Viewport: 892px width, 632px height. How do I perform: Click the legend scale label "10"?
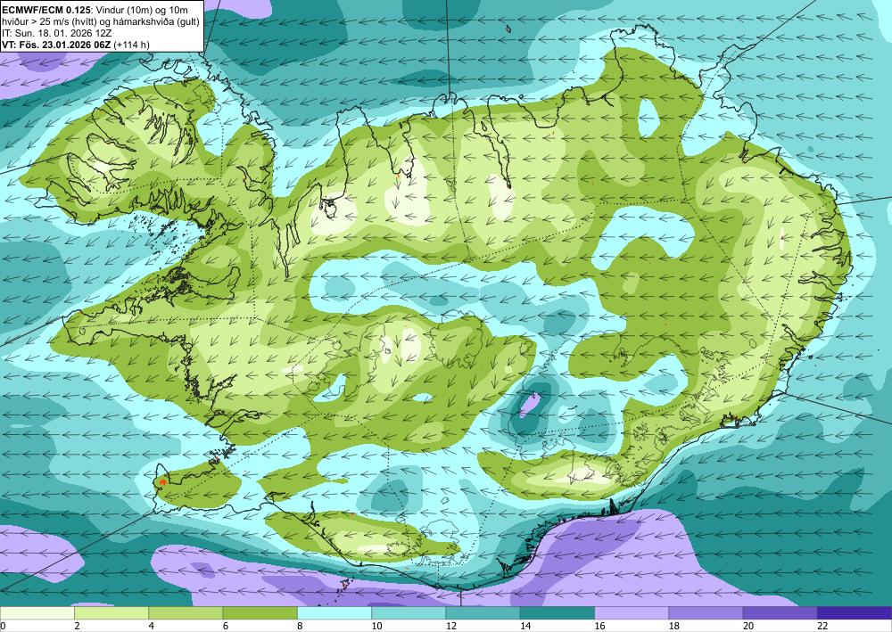376,627
